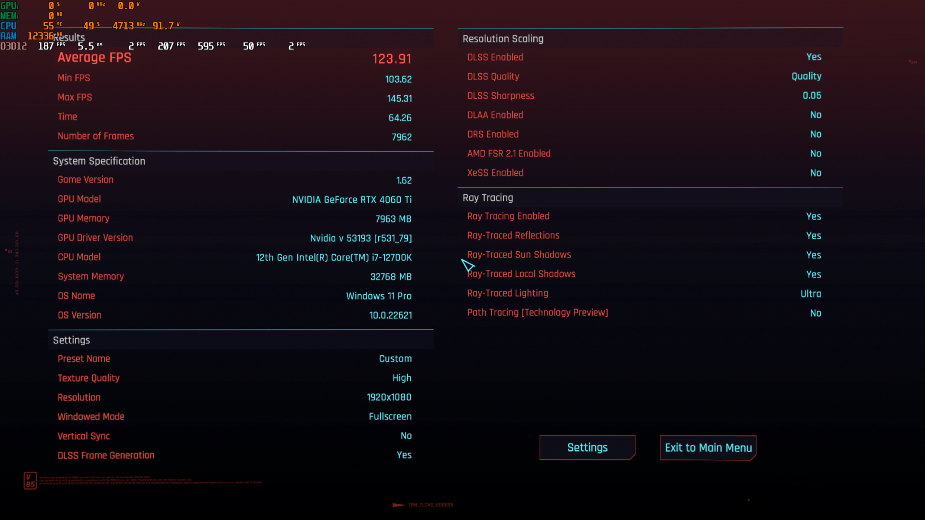Click the D3D12 overlay label
Viewport: 925px width, 520px height.
[x=13, y=46]
